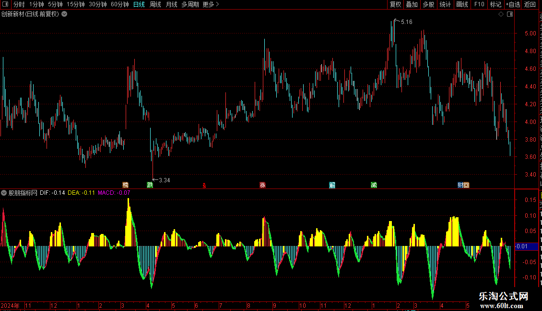Click the 5.16 high price label
Screen dimensions: 542x311
pos(407,22)
